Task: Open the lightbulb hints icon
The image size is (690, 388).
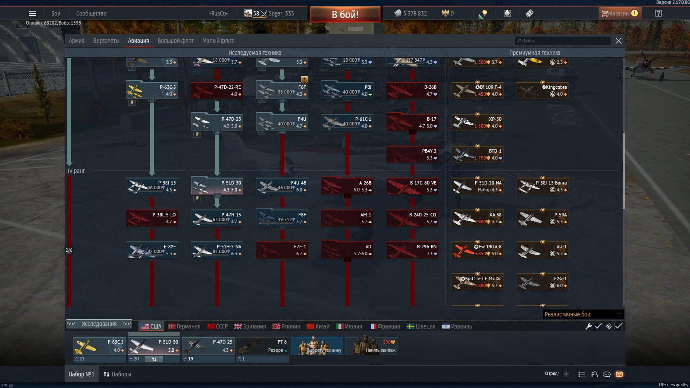Action: pyautogui.click(x=483, y=14)
